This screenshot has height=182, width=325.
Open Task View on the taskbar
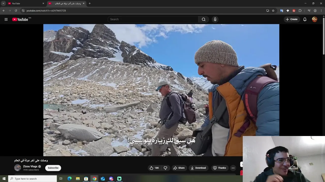coord(61,179)
